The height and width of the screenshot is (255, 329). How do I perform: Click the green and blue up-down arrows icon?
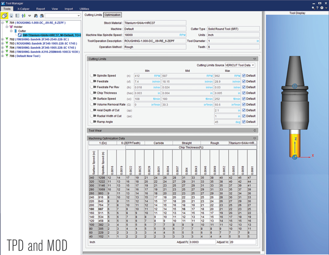(23, 15)
